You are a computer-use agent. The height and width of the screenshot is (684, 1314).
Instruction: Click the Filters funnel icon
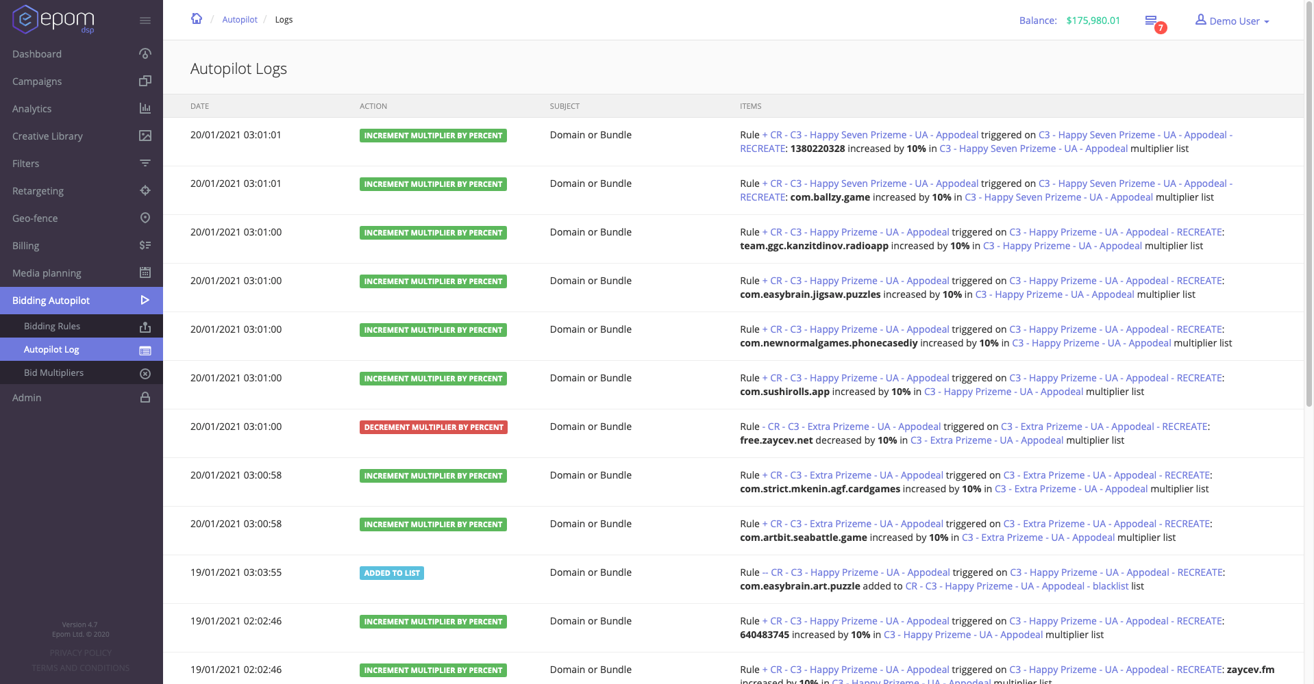click(x=145, y=163)
